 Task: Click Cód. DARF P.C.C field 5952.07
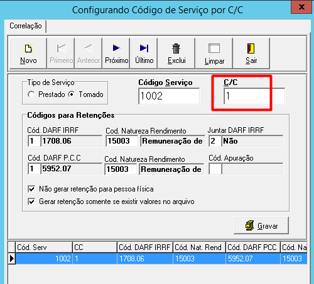click(71, 169)
